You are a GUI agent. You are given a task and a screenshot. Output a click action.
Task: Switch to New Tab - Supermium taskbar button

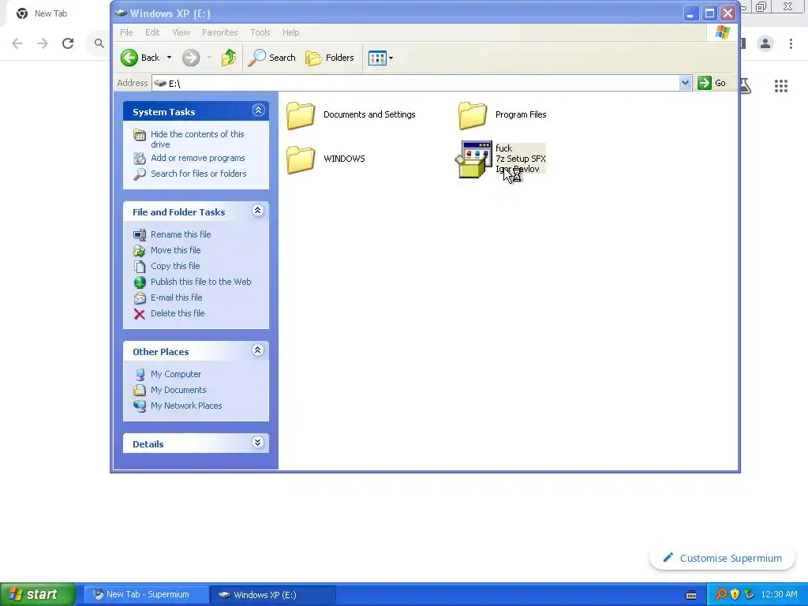(146, 594)
